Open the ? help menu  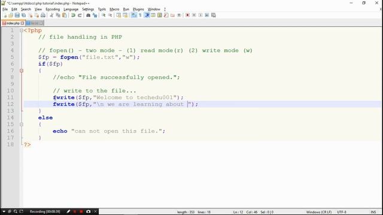[x=165, y=10]
